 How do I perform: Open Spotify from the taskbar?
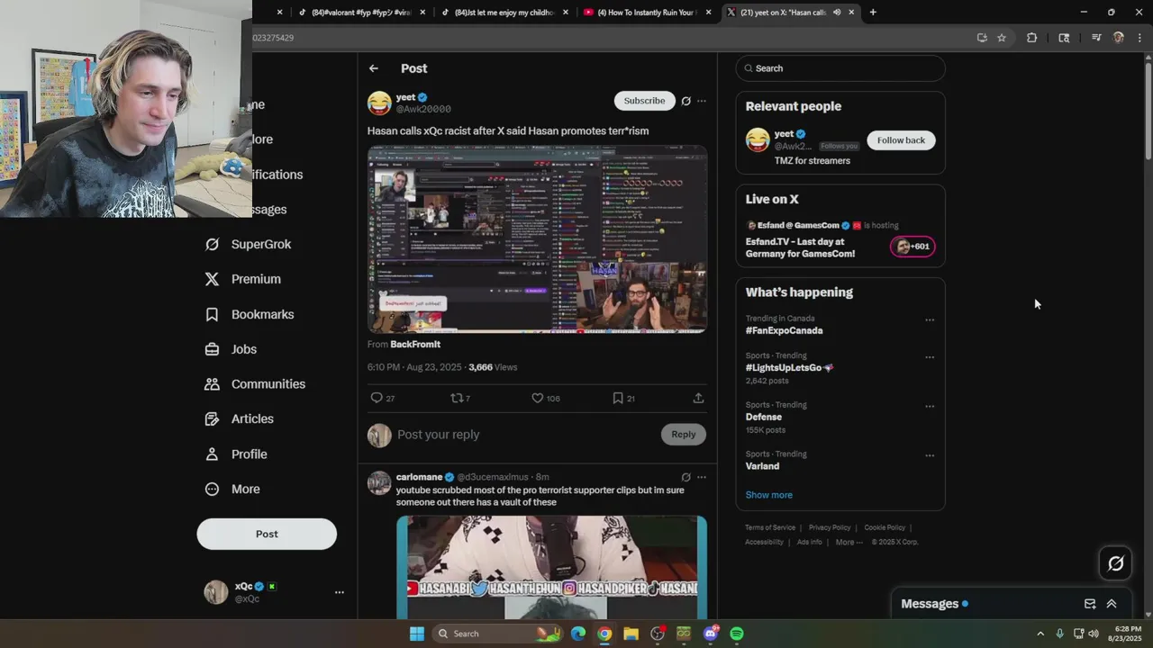[737, 634]
